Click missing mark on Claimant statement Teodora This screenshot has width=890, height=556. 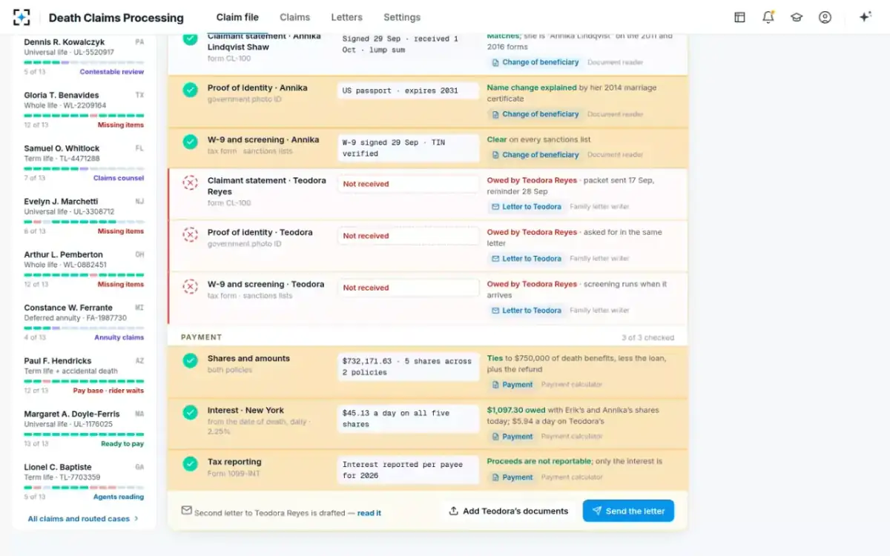(191, 182)
